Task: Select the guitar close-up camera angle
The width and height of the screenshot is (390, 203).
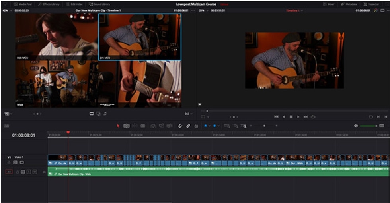Action: click(x=140, y=84)
